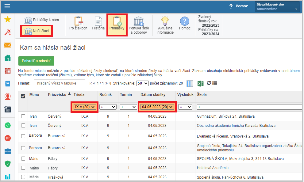Switch to Prihlášky k nám tab
Screen dimensions: 304x182
(x=42, y=20)
